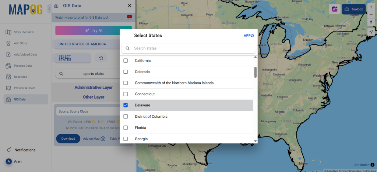Close the GIS Data panel
Screen dimensions: 377x172
pyautogui.click(x=129, y=6)
